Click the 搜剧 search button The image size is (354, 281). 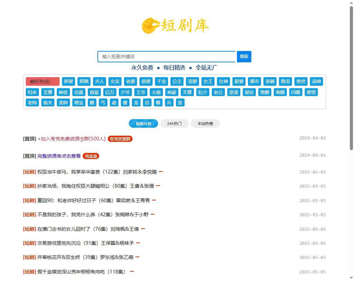point(244,56)
